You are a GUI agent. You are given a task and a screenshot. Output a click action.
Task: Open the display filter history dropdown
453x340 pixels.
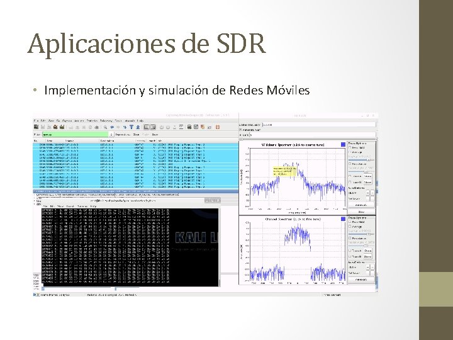[111, 135]
